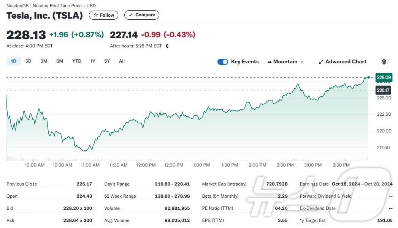
Task: Open chart settings gear icon
Action: pyautogui.click(x=384, y=62)
